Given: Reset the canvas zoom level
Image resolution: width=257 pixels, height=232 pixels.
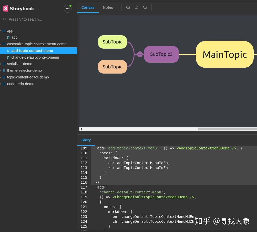Looking at the screenshot, I should click(145, 7).
